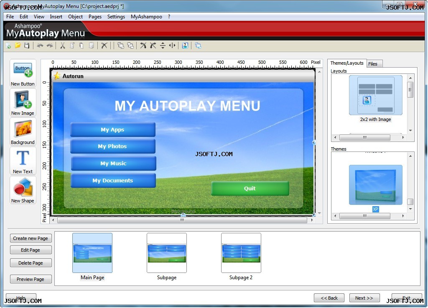The image size is (428, 308).
Task: Select the Subpage thumbnail
Action: 167,252
